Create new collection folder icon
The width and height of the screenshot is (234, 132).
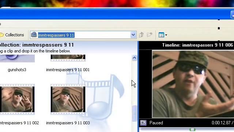pyautogui.click(x=150, y=35)
